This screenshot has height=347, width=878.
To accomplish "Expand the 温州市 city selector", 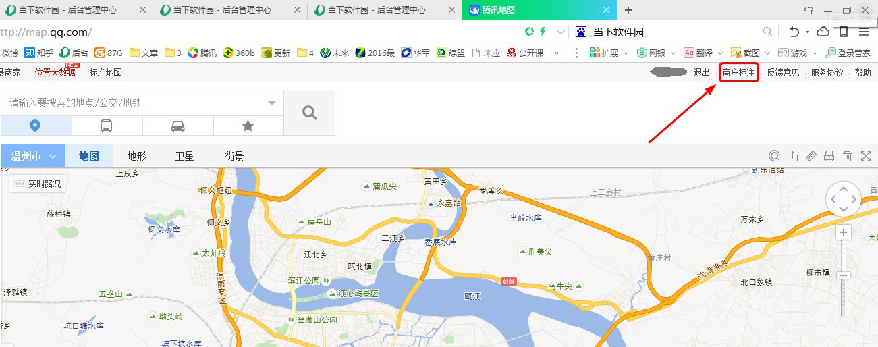I will click(34, 156).
